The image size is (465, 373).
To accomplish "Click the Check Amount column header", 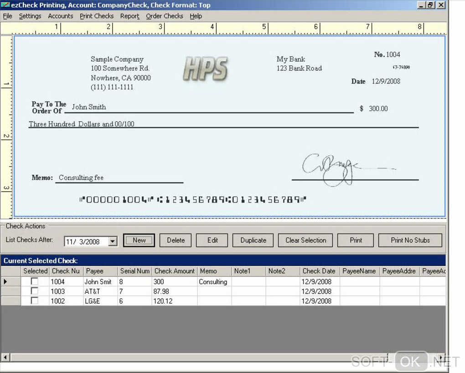I will click(x=175, y=271).
